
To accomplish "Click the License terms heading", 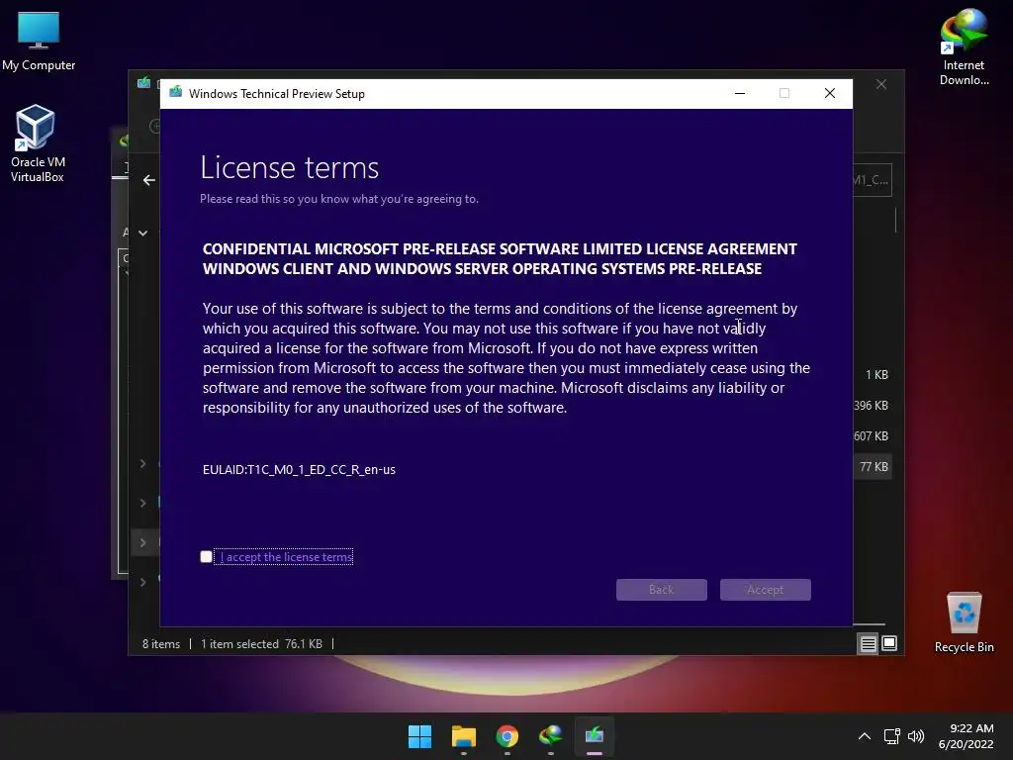I will tap(290, 167).
